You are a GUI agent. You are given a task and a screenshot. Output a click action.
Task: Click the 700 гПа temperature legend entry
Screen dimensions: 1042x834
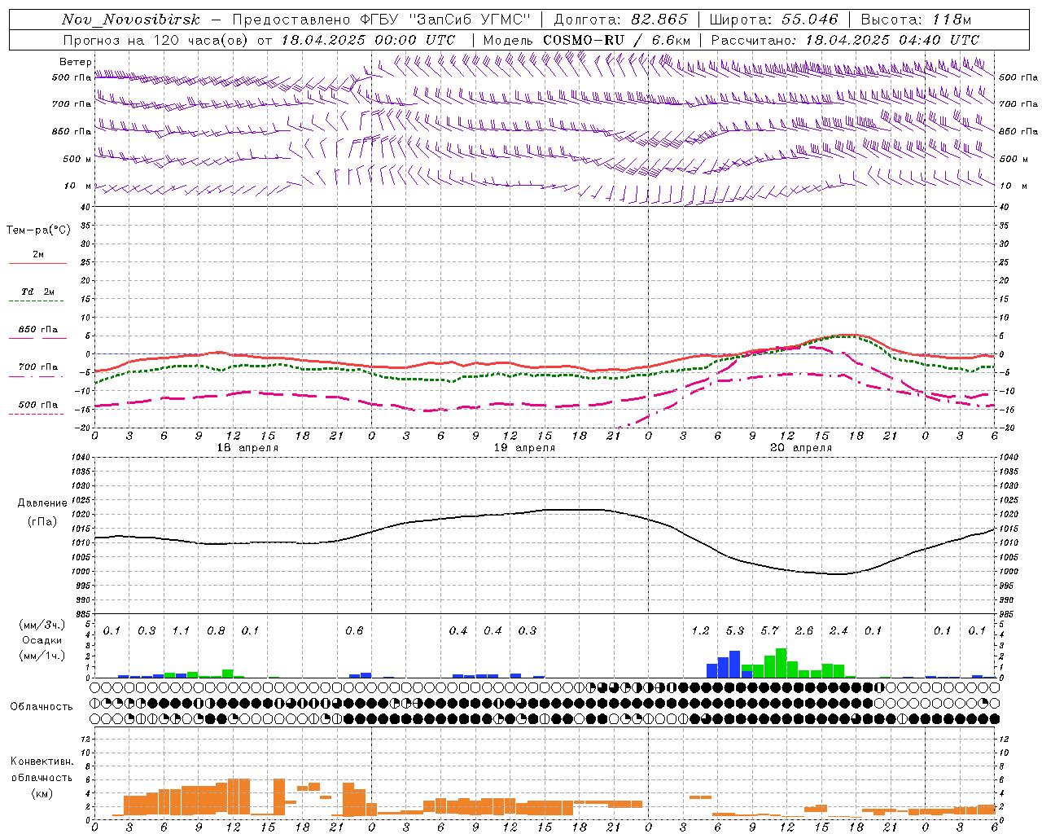(x=38, y=367)
